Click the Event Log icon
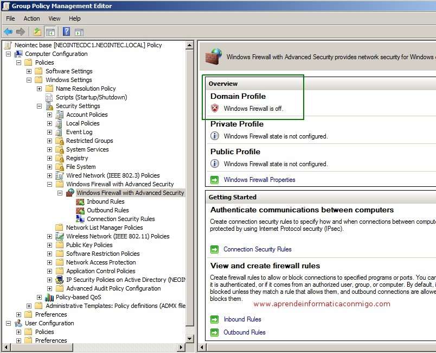Viewport: 436px width, 353px height. pos(59,132)
